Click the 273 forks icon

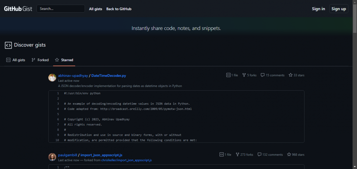tap(237, 155)
